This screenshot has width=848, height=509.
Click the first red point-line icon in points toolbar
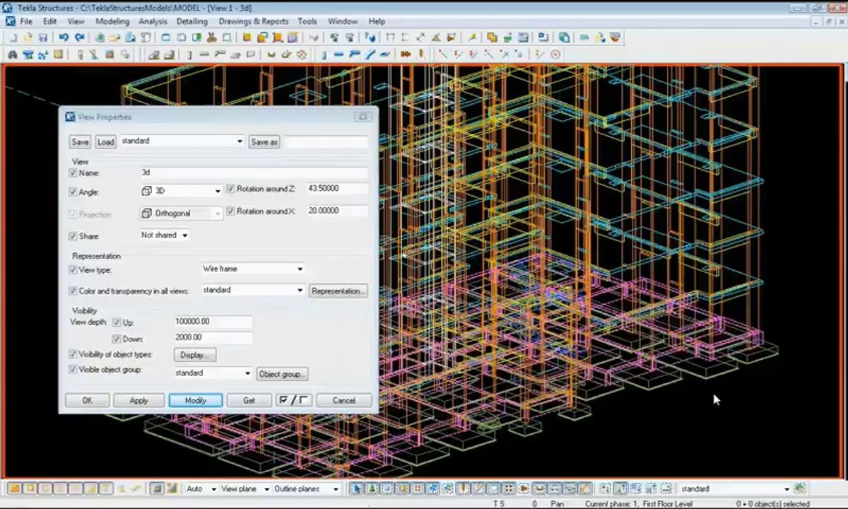tap(442, 54)
